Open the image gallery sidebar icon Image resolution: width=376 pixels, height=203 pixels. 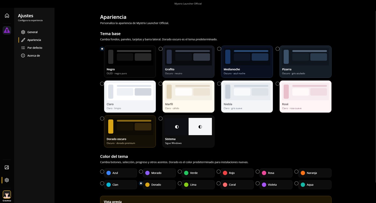[7, 167]
